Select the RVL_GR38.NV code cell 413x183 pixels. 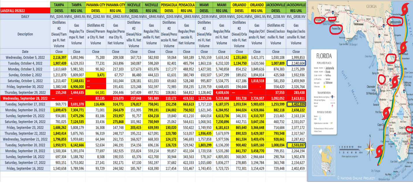[296, 17]
